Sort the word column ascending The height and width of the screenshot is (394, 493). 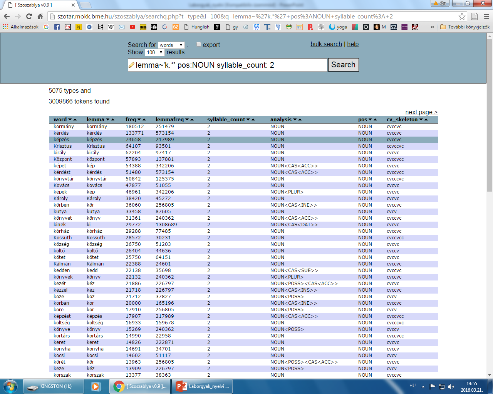click(x=75, y=120)
